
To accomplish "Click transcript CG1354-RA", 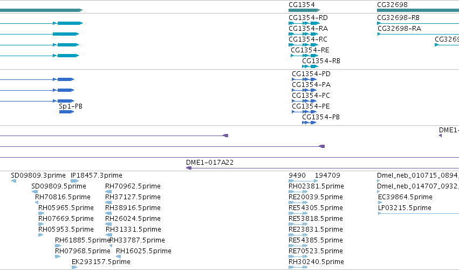I will point(308,29).
